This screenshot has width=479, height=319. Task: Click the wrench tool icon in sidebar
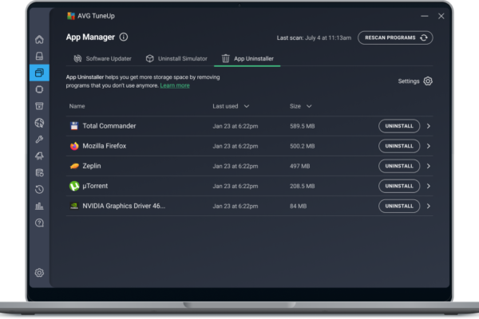[x=39, y=140]
